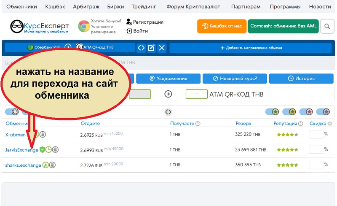This screenshot has width=337, height=206.
Task: Close the exchange direction with the X icon
Action: pos(162,48)
